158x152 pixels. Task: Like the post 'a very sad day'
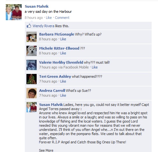coord(49,18)
